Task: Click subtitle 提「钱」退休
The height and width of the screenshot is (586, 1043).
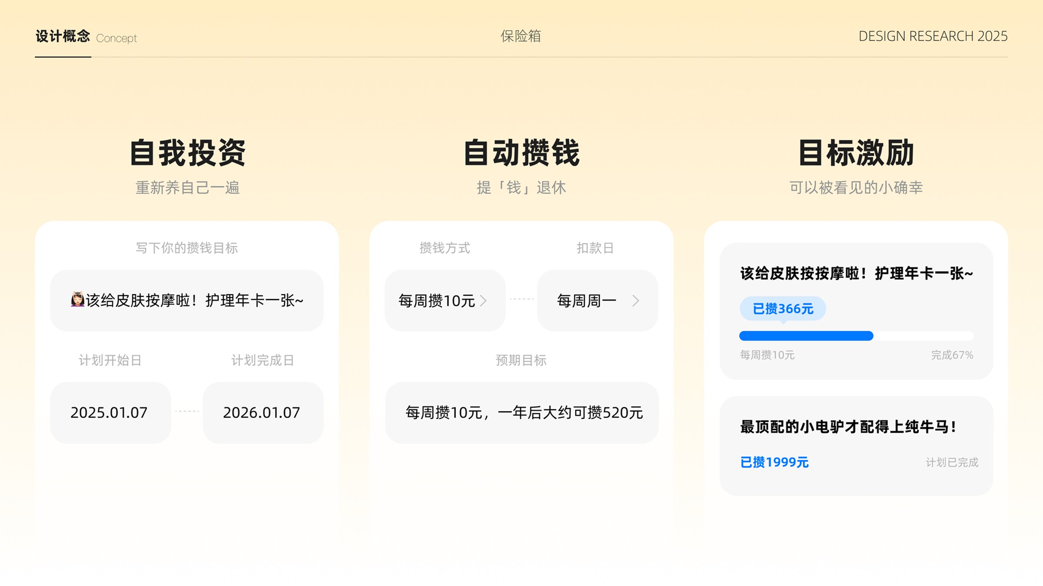Action: [521, 188]
